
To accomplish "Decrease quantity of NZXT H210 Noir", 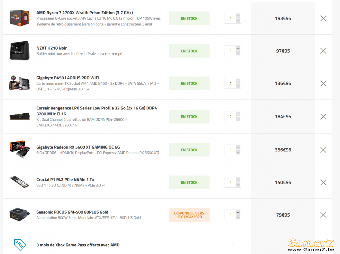I will click(x=238, y=53).
